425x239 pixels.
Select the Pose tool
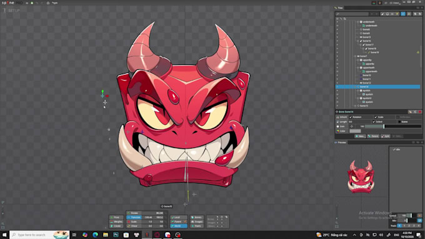pos(116,217)
